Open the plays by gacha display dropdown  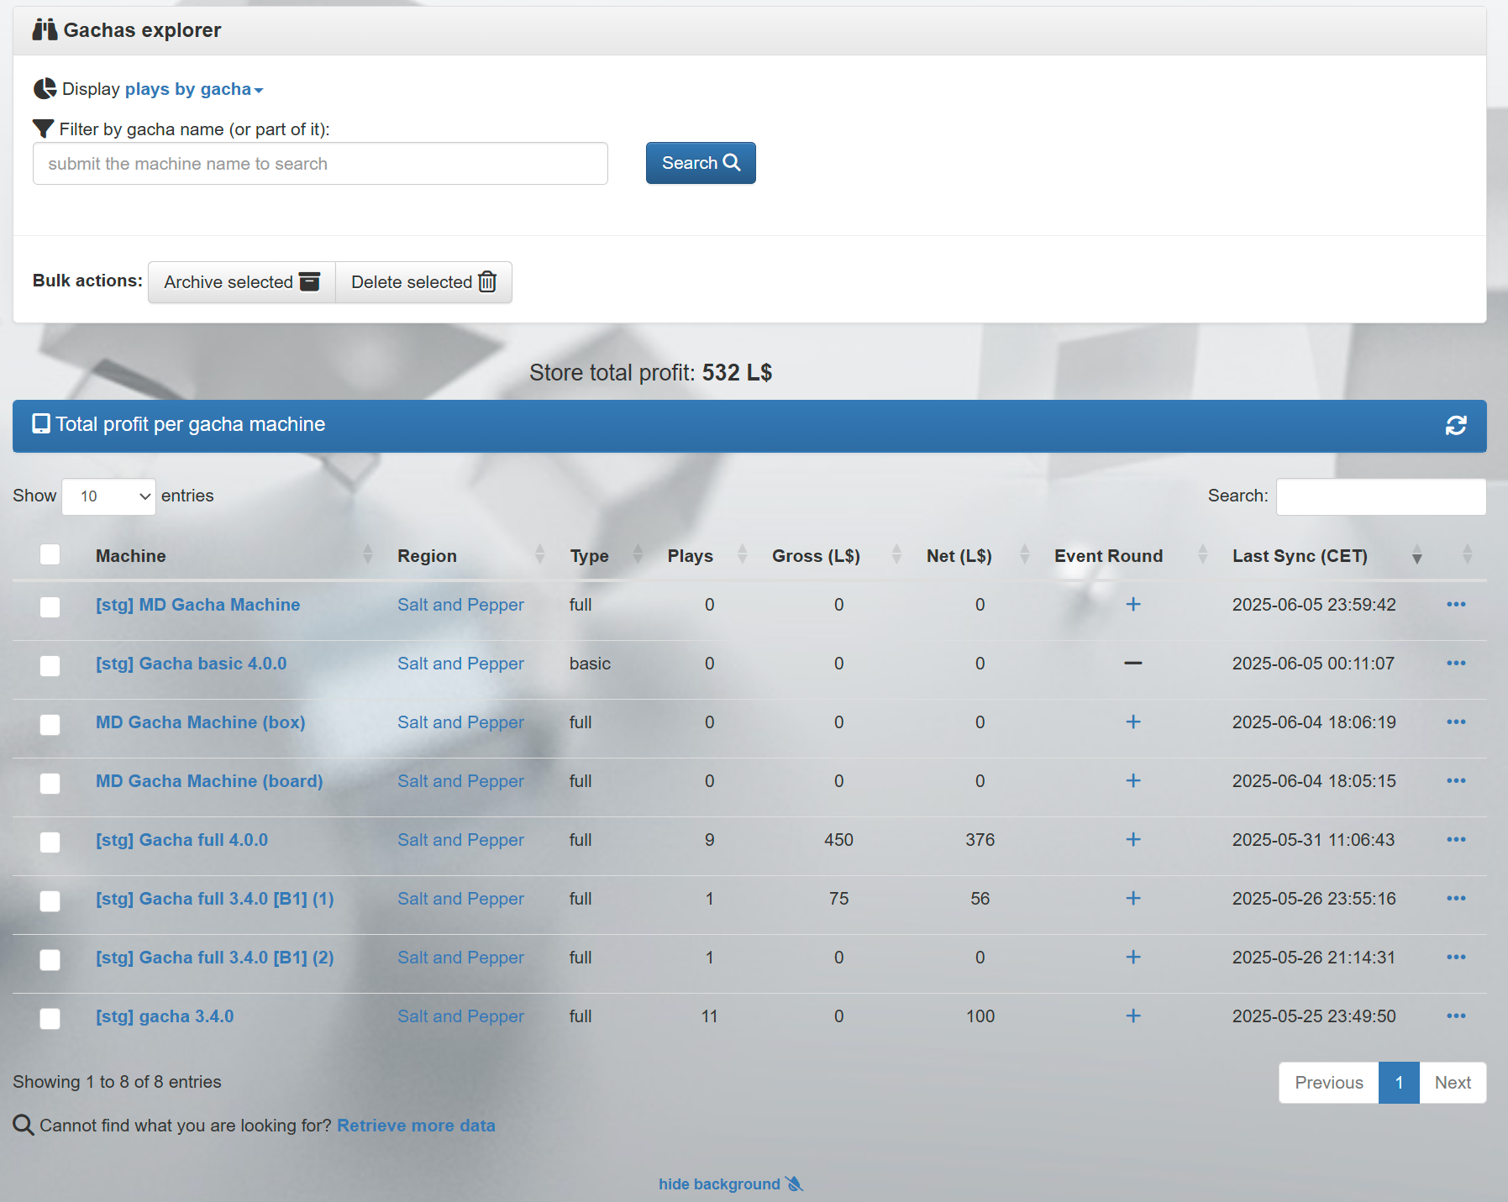194,89
